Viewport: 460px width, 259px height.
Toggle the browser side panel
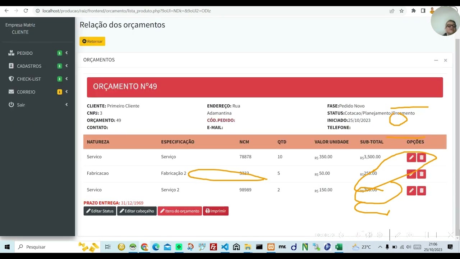423,11
